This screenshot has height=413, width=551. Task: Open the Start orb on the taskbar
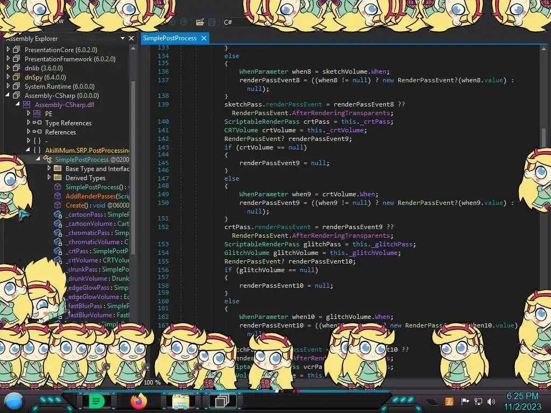point(13,401)
